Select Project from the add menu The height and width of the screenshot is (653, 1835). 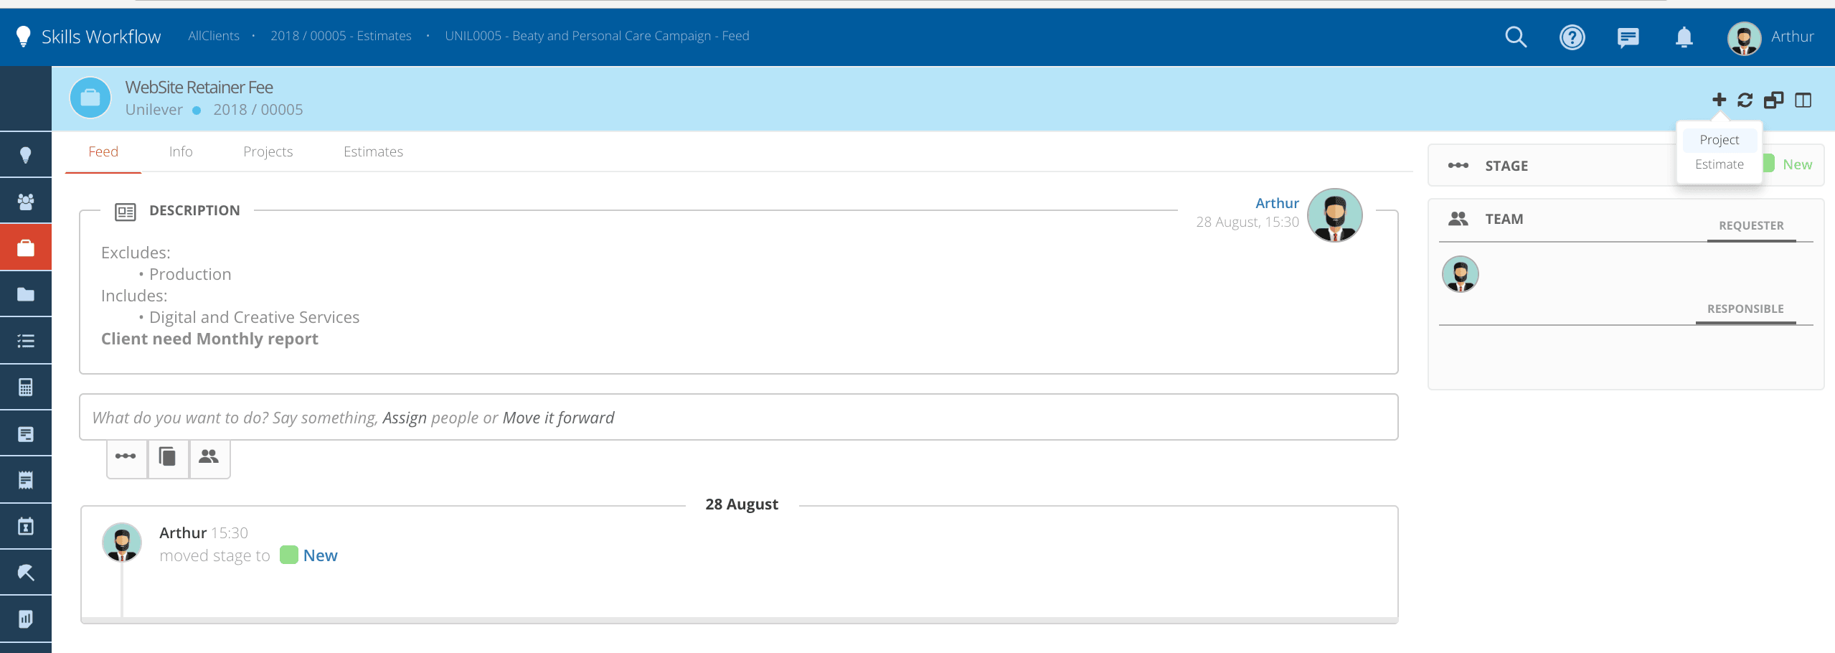pyautogui.click(x=1719, y=140)
